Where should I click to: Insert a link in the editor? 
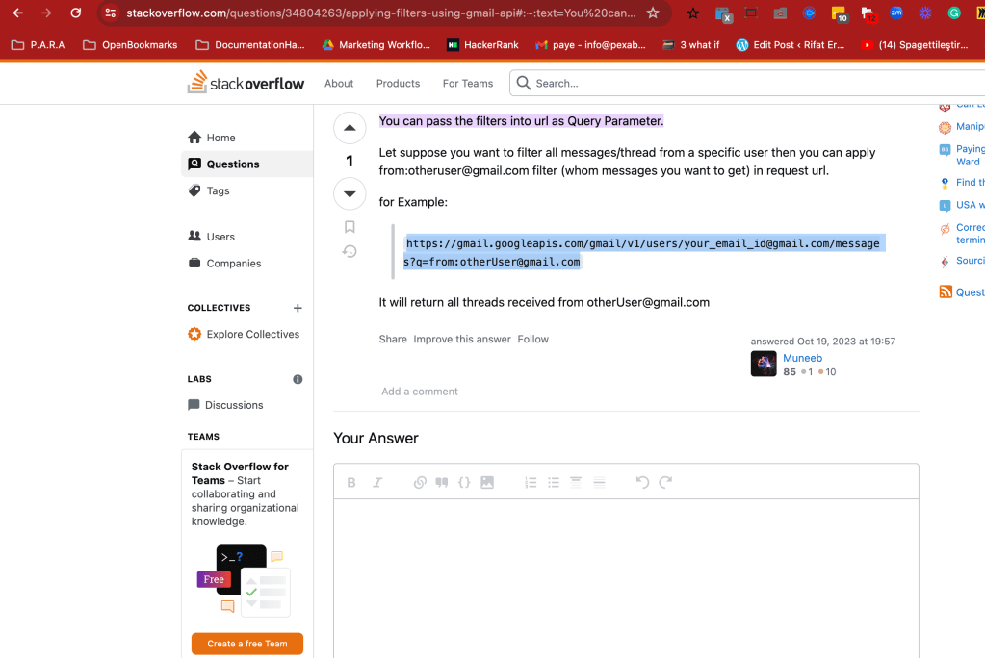tap(420, 482)
